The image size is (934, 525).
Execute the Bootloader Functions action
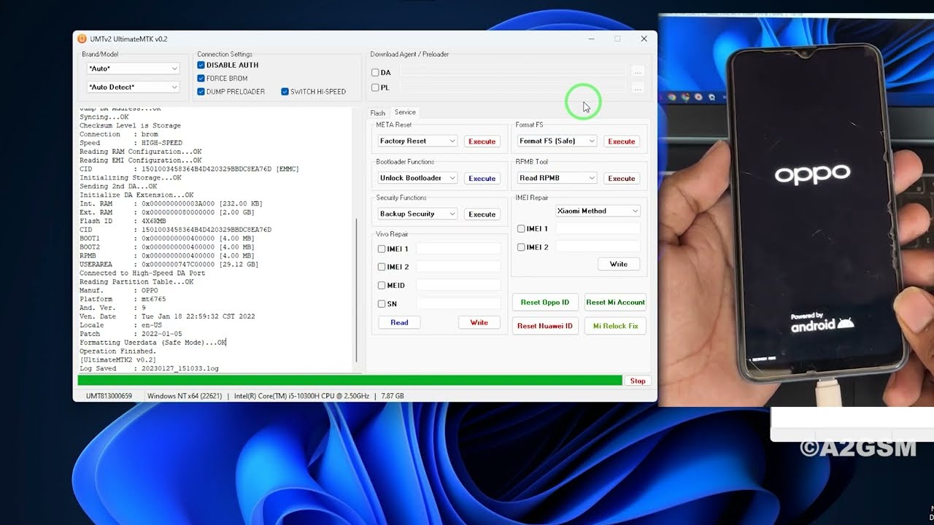[x=482, y=178]
